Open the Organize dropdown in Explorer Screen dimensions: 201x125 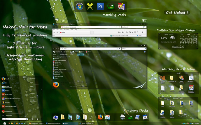tap(57, 52)
